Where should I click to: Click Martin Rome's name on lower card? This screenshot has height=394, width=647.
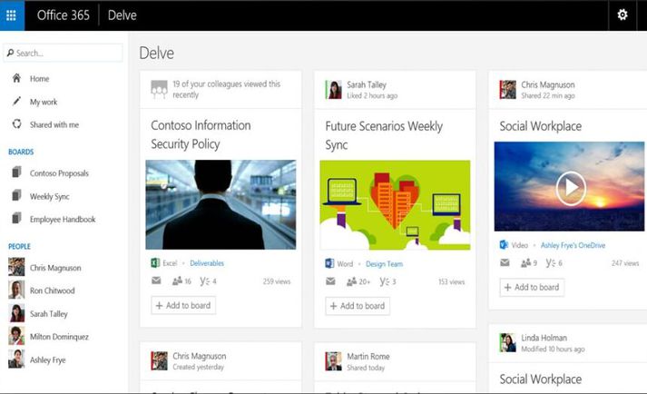coord(368,356)
